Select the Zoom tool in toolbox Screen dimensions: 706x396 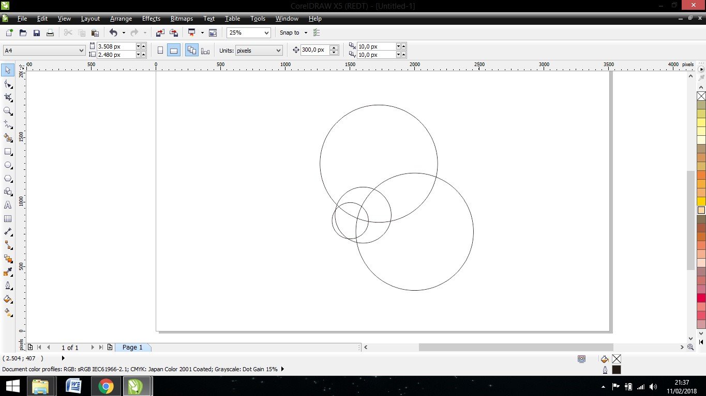click(x=8, y=111)
